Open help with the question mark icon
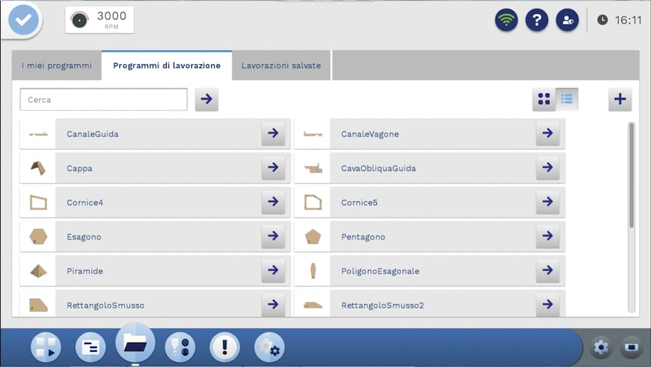 coord(537,20)
